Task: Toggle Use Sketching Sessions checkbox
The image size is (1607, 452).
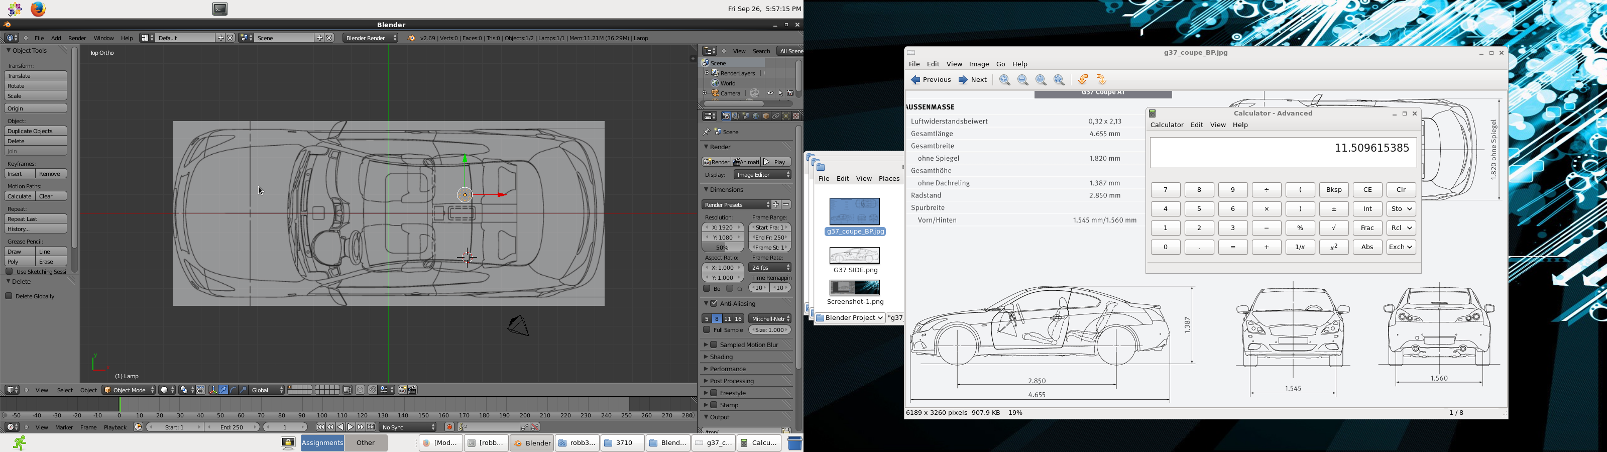Action: click(10, 272)
